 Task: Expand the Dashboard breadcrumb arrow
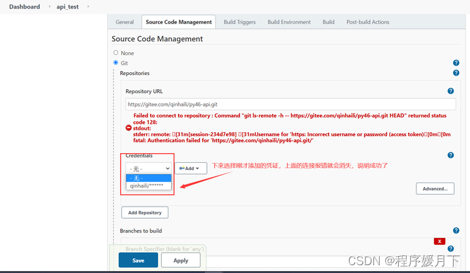[50, 7]
